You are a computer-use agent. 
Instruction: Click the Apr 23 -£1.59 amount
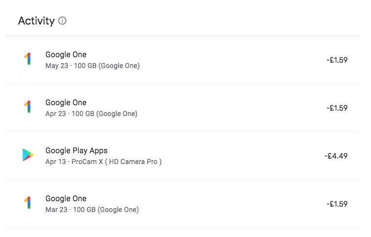[x=337, y=108]
